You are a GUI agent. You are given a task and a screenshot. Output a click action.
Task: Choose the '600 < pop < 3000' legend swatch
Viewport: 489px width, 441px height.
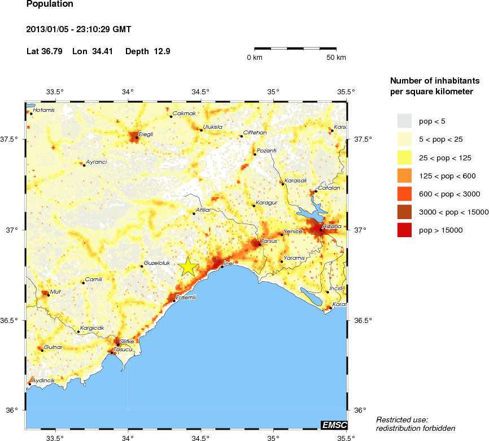[404, 194]
